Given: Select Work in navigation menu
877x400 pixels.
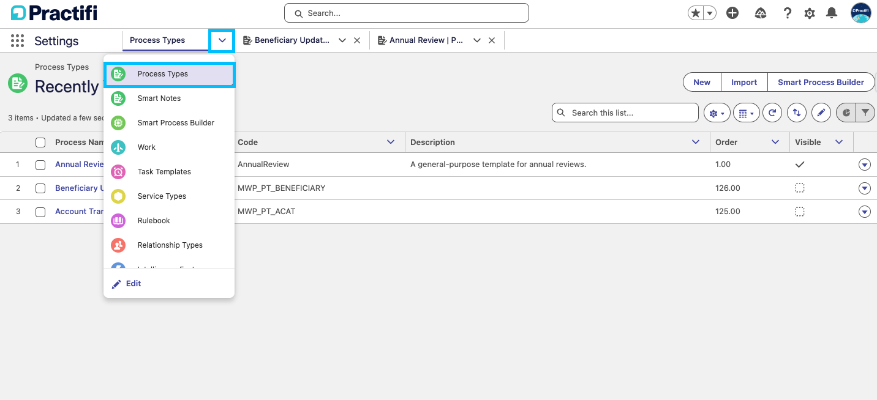Looking at the screenshot, I should (169, 147).
